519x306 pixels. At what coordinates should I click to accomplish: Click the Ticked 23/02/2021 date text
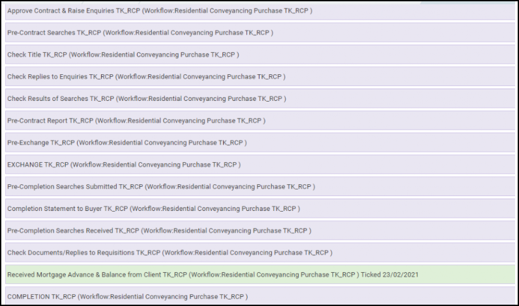(390, 275)
